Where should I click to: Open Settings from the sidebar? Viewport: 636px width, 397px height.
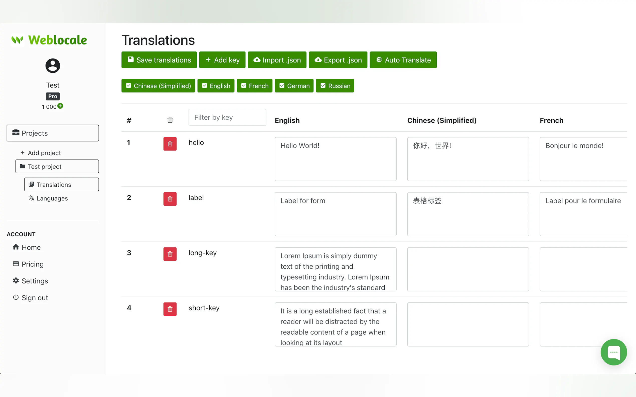click(x=35, y=281)
